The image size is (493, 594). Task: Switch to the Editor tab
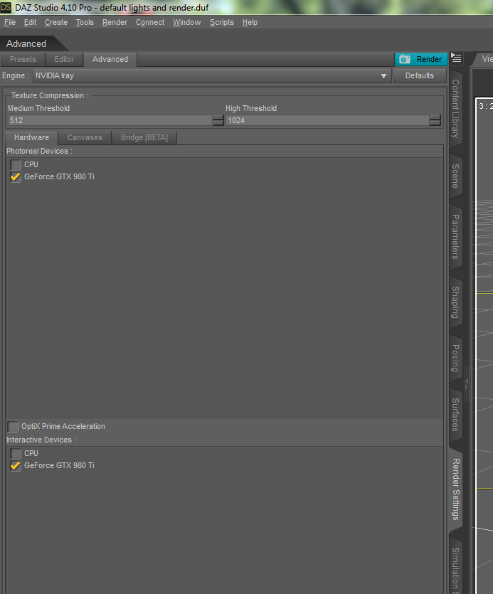click(65, 60)
